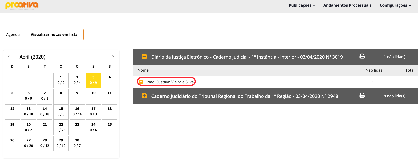Open Visualizar notas em lista tab
418x168 pixels.
(54, 35)
